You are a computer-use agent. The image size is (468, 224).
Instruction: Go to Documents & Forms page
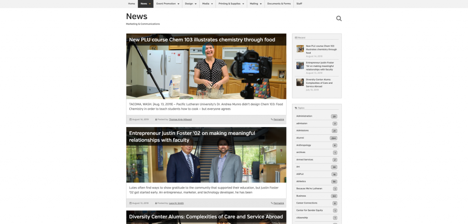pyautogui.click(x=279, y=4)
